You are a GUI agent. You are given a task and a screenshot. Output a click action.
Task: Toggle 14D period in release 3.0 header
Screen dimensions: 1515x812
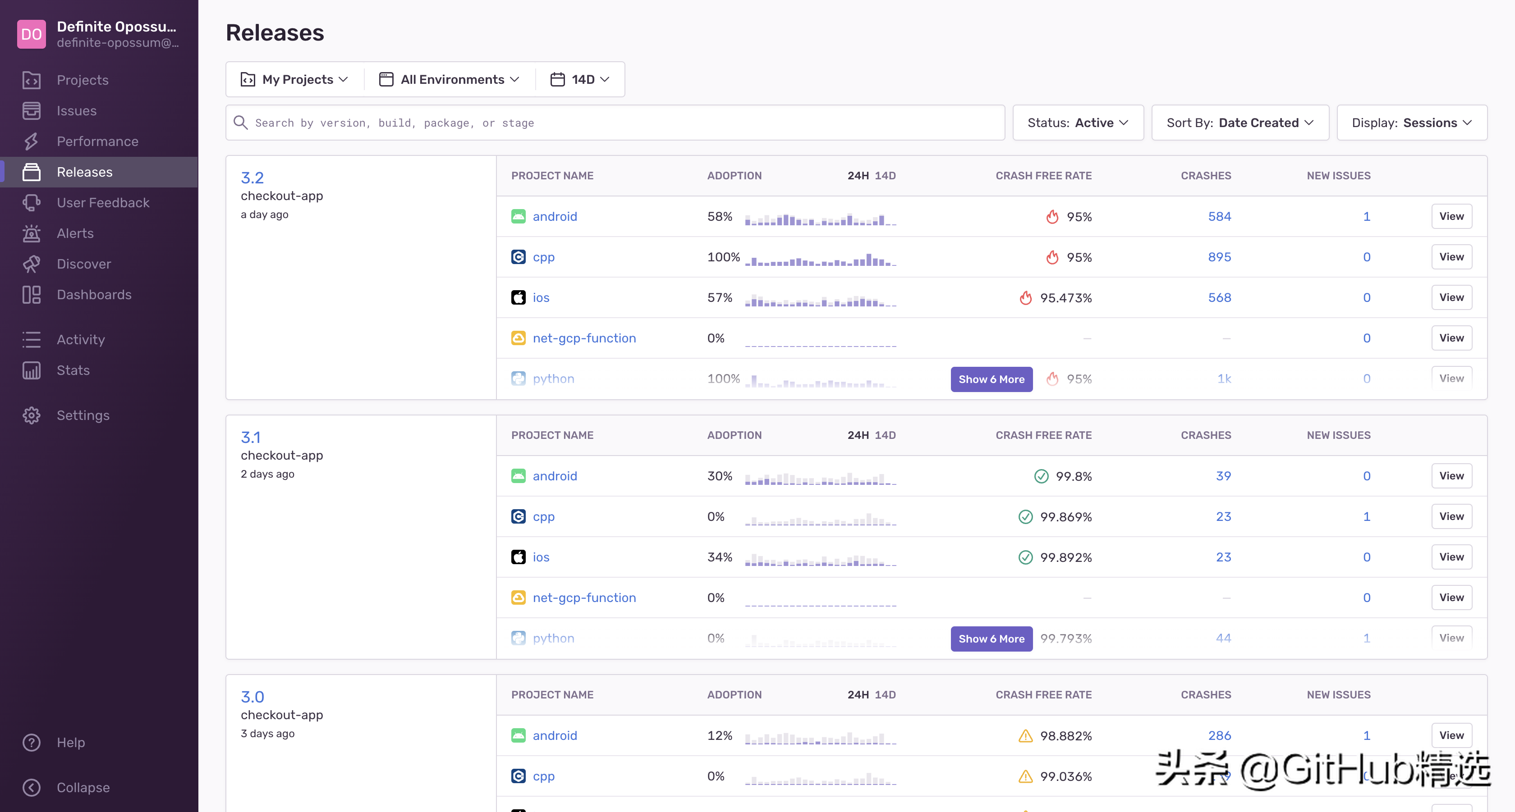885,694
